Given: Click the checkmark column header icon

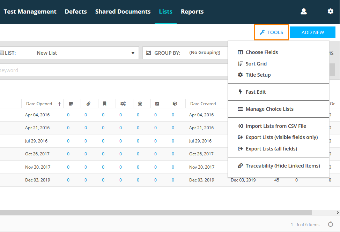Looking at the screenshot, I should point(157,104).
